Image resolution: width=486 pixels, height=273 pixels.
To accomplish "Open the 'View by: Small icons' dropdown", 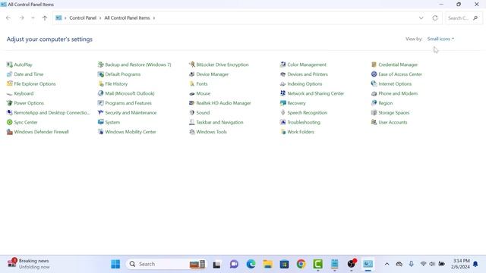I will pyautogui.click(x=440, y=39).
